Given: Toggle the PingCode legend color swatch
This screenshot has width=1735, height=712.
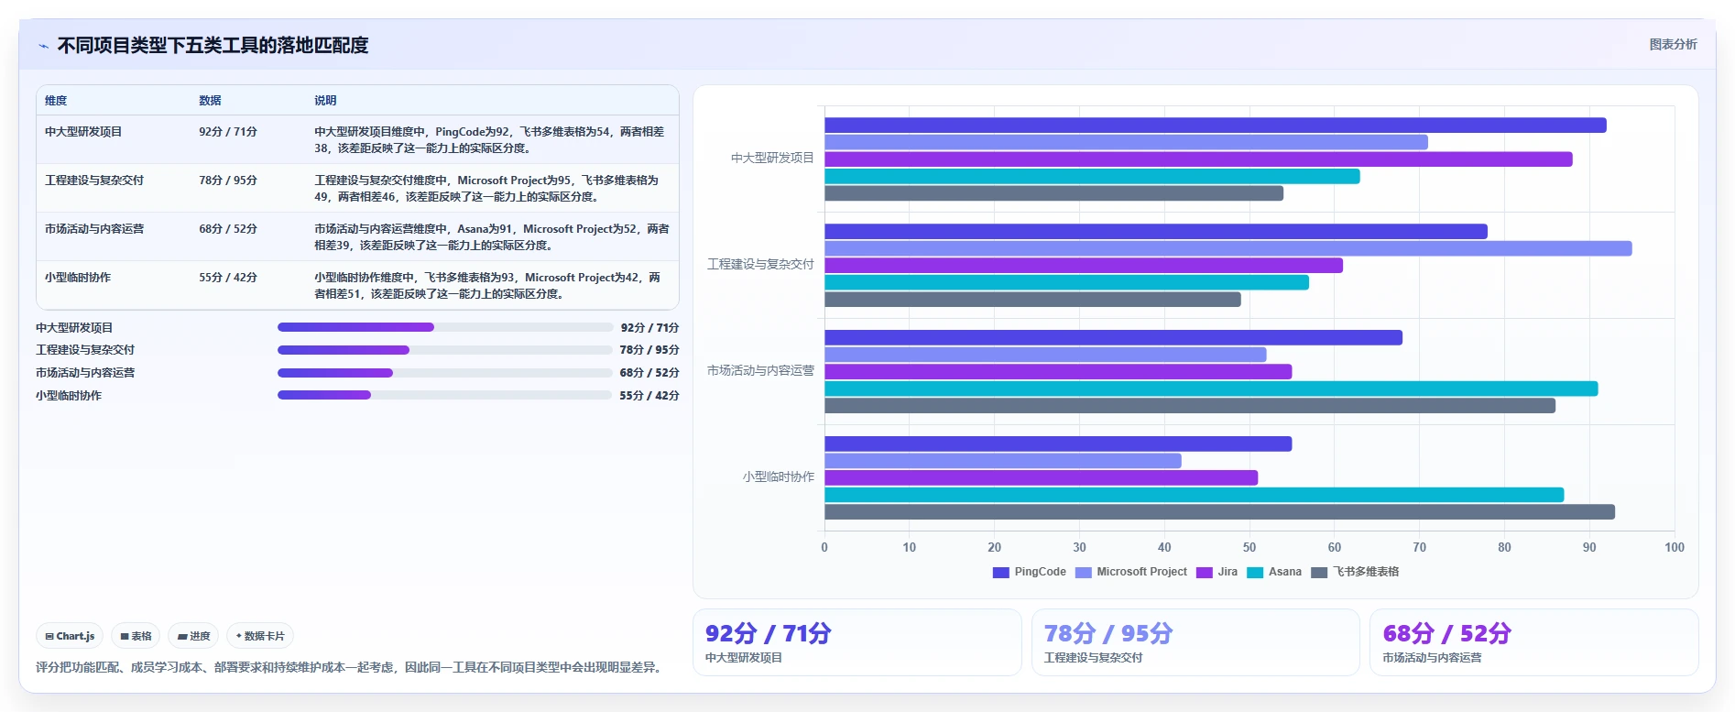Looking at the screenshot, I should [x=1000, y=572].
